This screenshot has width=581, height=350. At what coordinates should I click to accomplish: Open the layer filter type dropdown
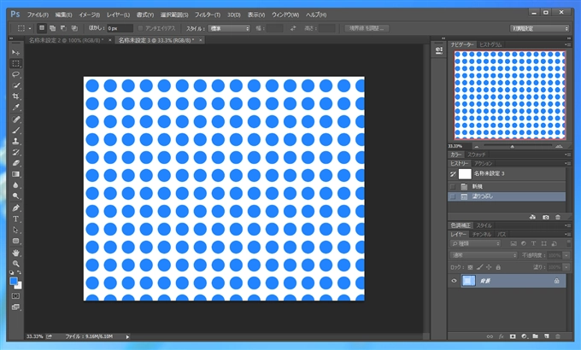(x=475, y=243)
